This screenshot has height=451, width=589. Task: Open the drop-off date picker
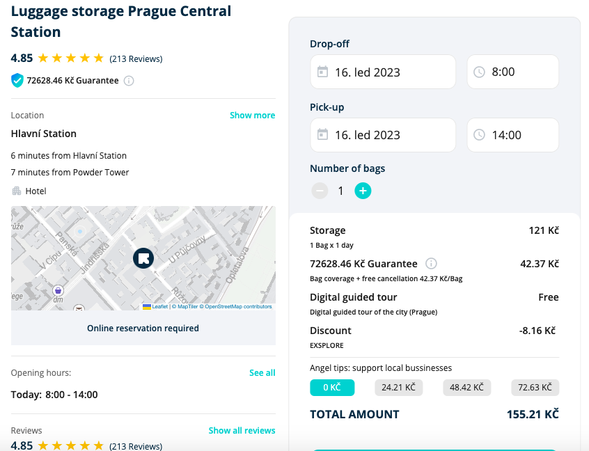click(x=383, y=72)
